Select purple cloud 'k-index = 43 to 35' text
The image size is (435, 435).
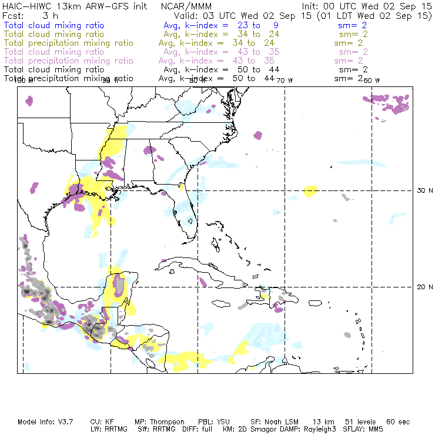[232, 52]
